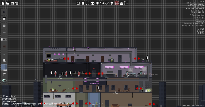The image size is (205, 107).
Task: Select the light bulb lighting tool
Action: pyautogui.click(x=112, y=3)
